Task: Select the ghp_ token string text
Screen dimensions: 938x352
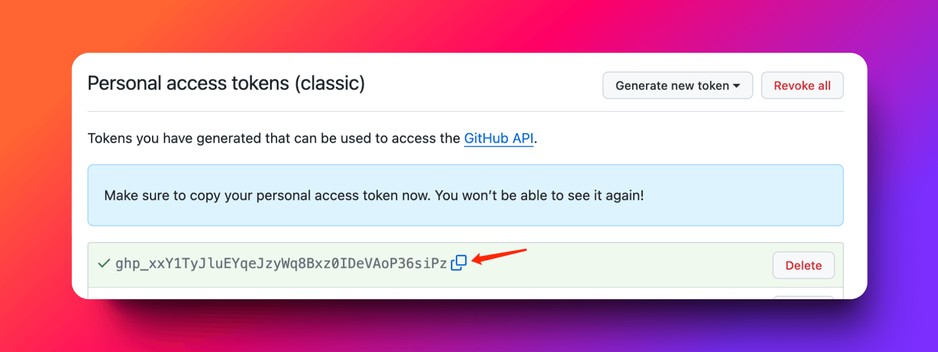Action: pos(281,264)
